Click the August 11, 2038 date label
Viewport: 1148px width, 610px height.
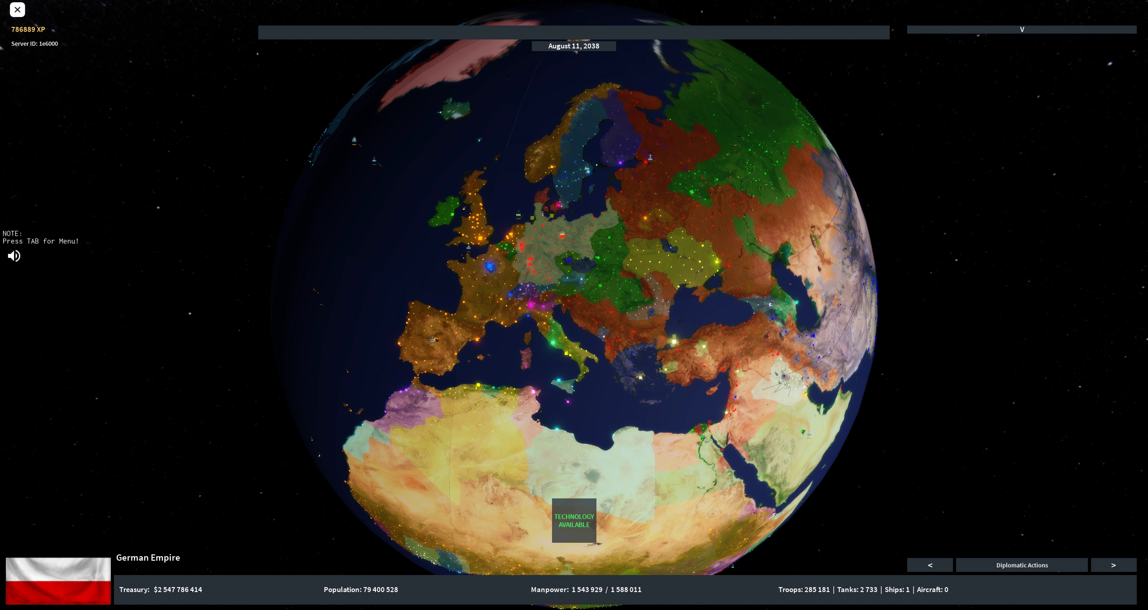[574, 46]
